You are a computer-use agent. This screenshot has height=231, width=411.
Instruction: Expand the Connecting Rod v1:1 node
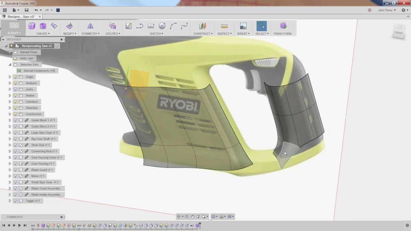[x=10, y=151]
